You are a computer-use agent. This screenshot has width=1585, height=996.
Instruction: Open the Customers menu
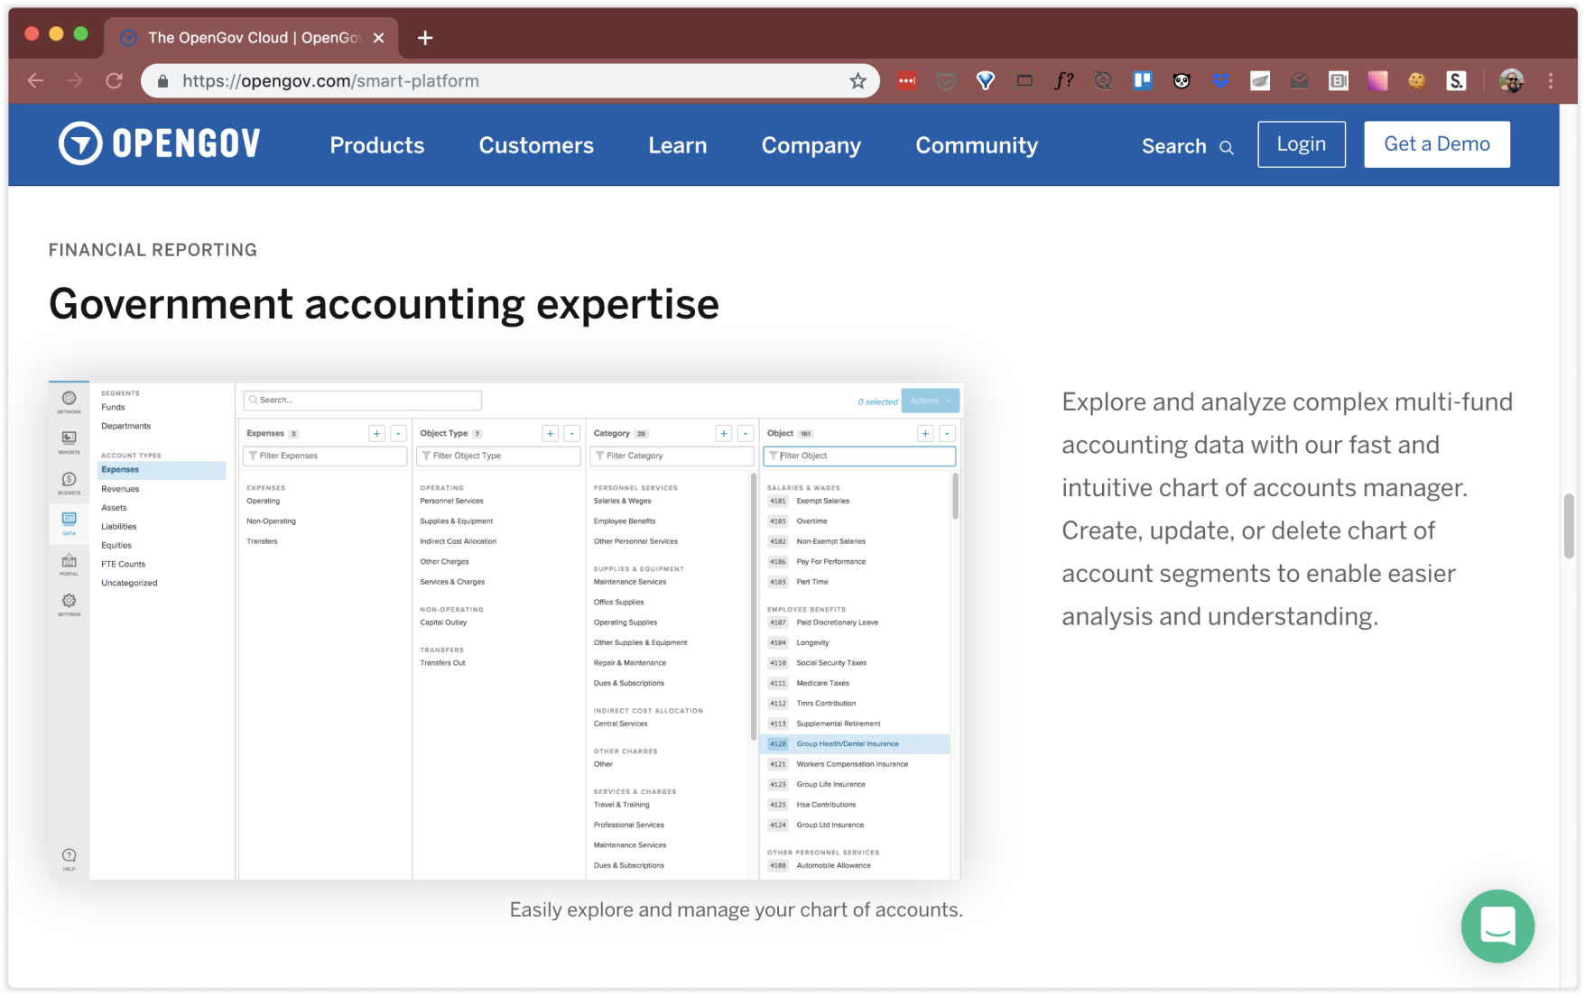tap(536, 145)
